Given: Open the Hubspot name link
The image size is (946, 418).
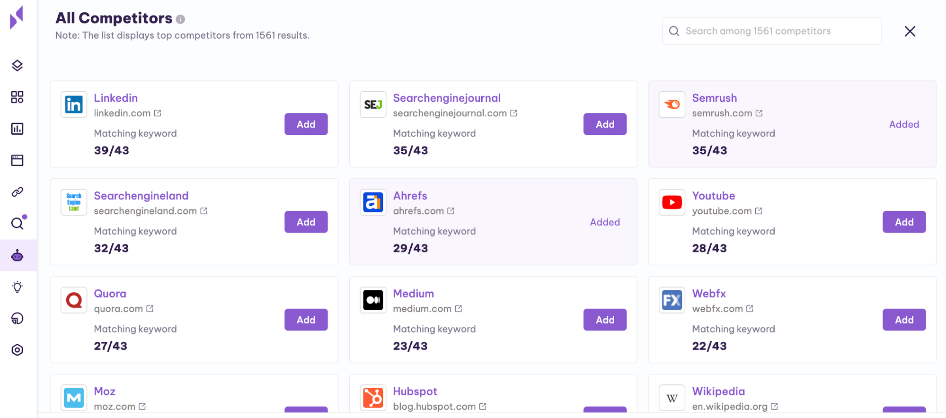Looking at the screenshot, I should tap(415, 392).
